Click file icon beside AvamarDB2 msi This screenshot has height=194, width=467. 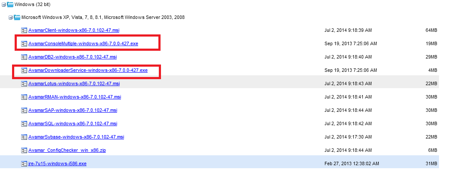point(24,57)
